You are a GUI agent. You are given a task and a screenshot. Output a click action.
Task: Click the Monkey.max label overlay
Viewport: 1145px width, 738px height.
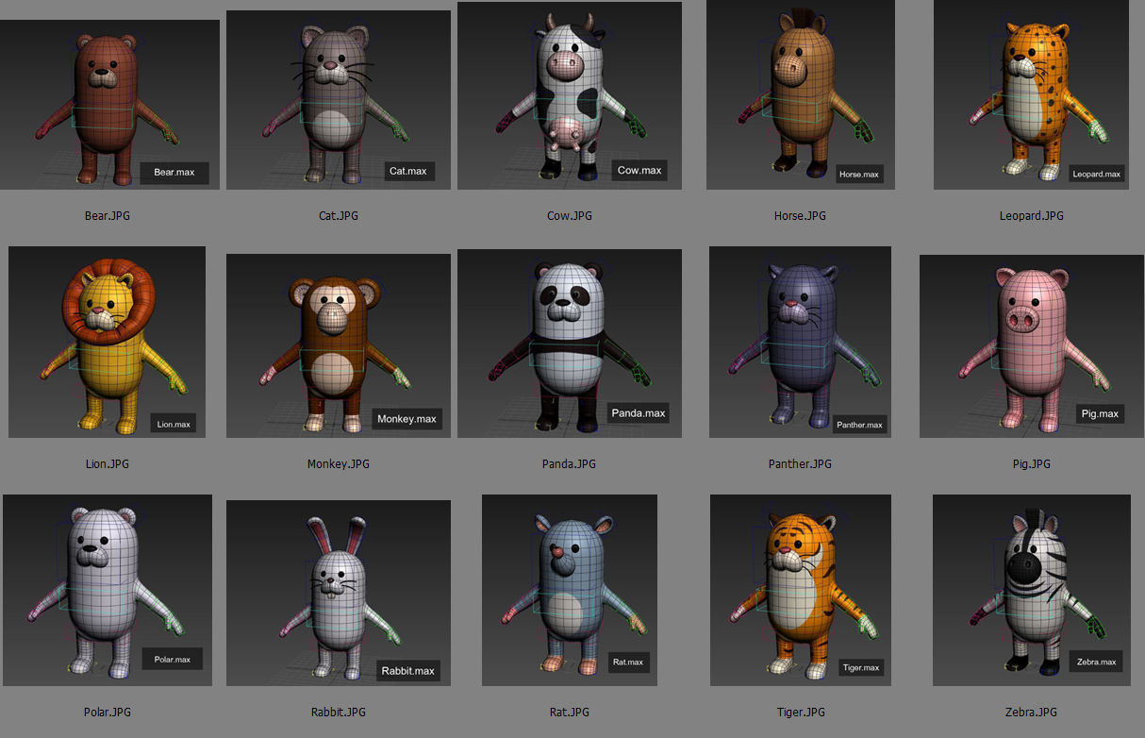(x=407, y=418)
